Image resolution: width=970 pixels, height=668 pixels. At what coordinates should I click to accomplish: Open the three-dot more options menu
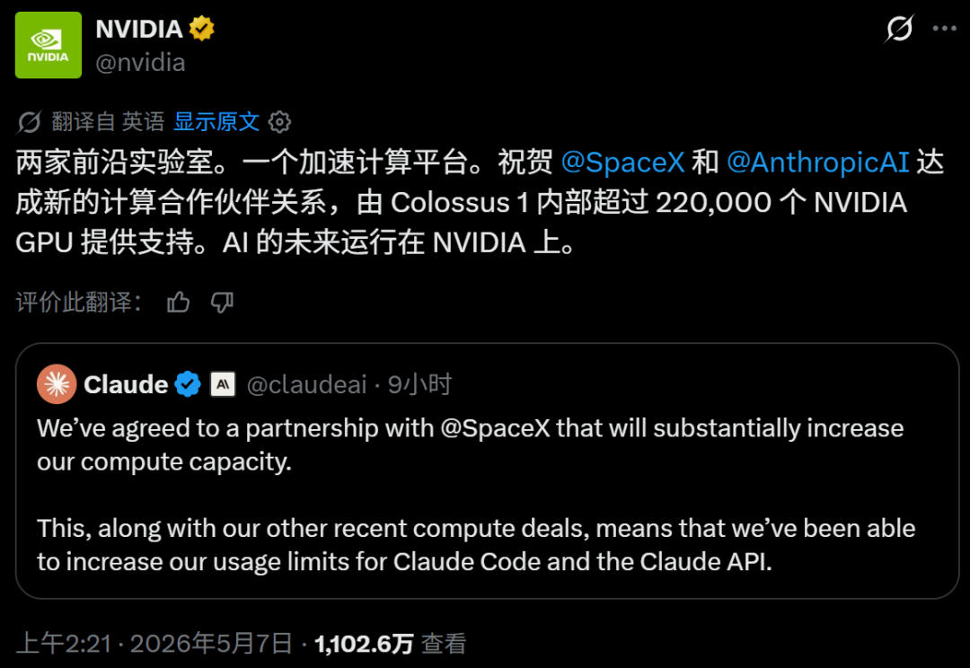pyautogui.click(x=945, y=29)
